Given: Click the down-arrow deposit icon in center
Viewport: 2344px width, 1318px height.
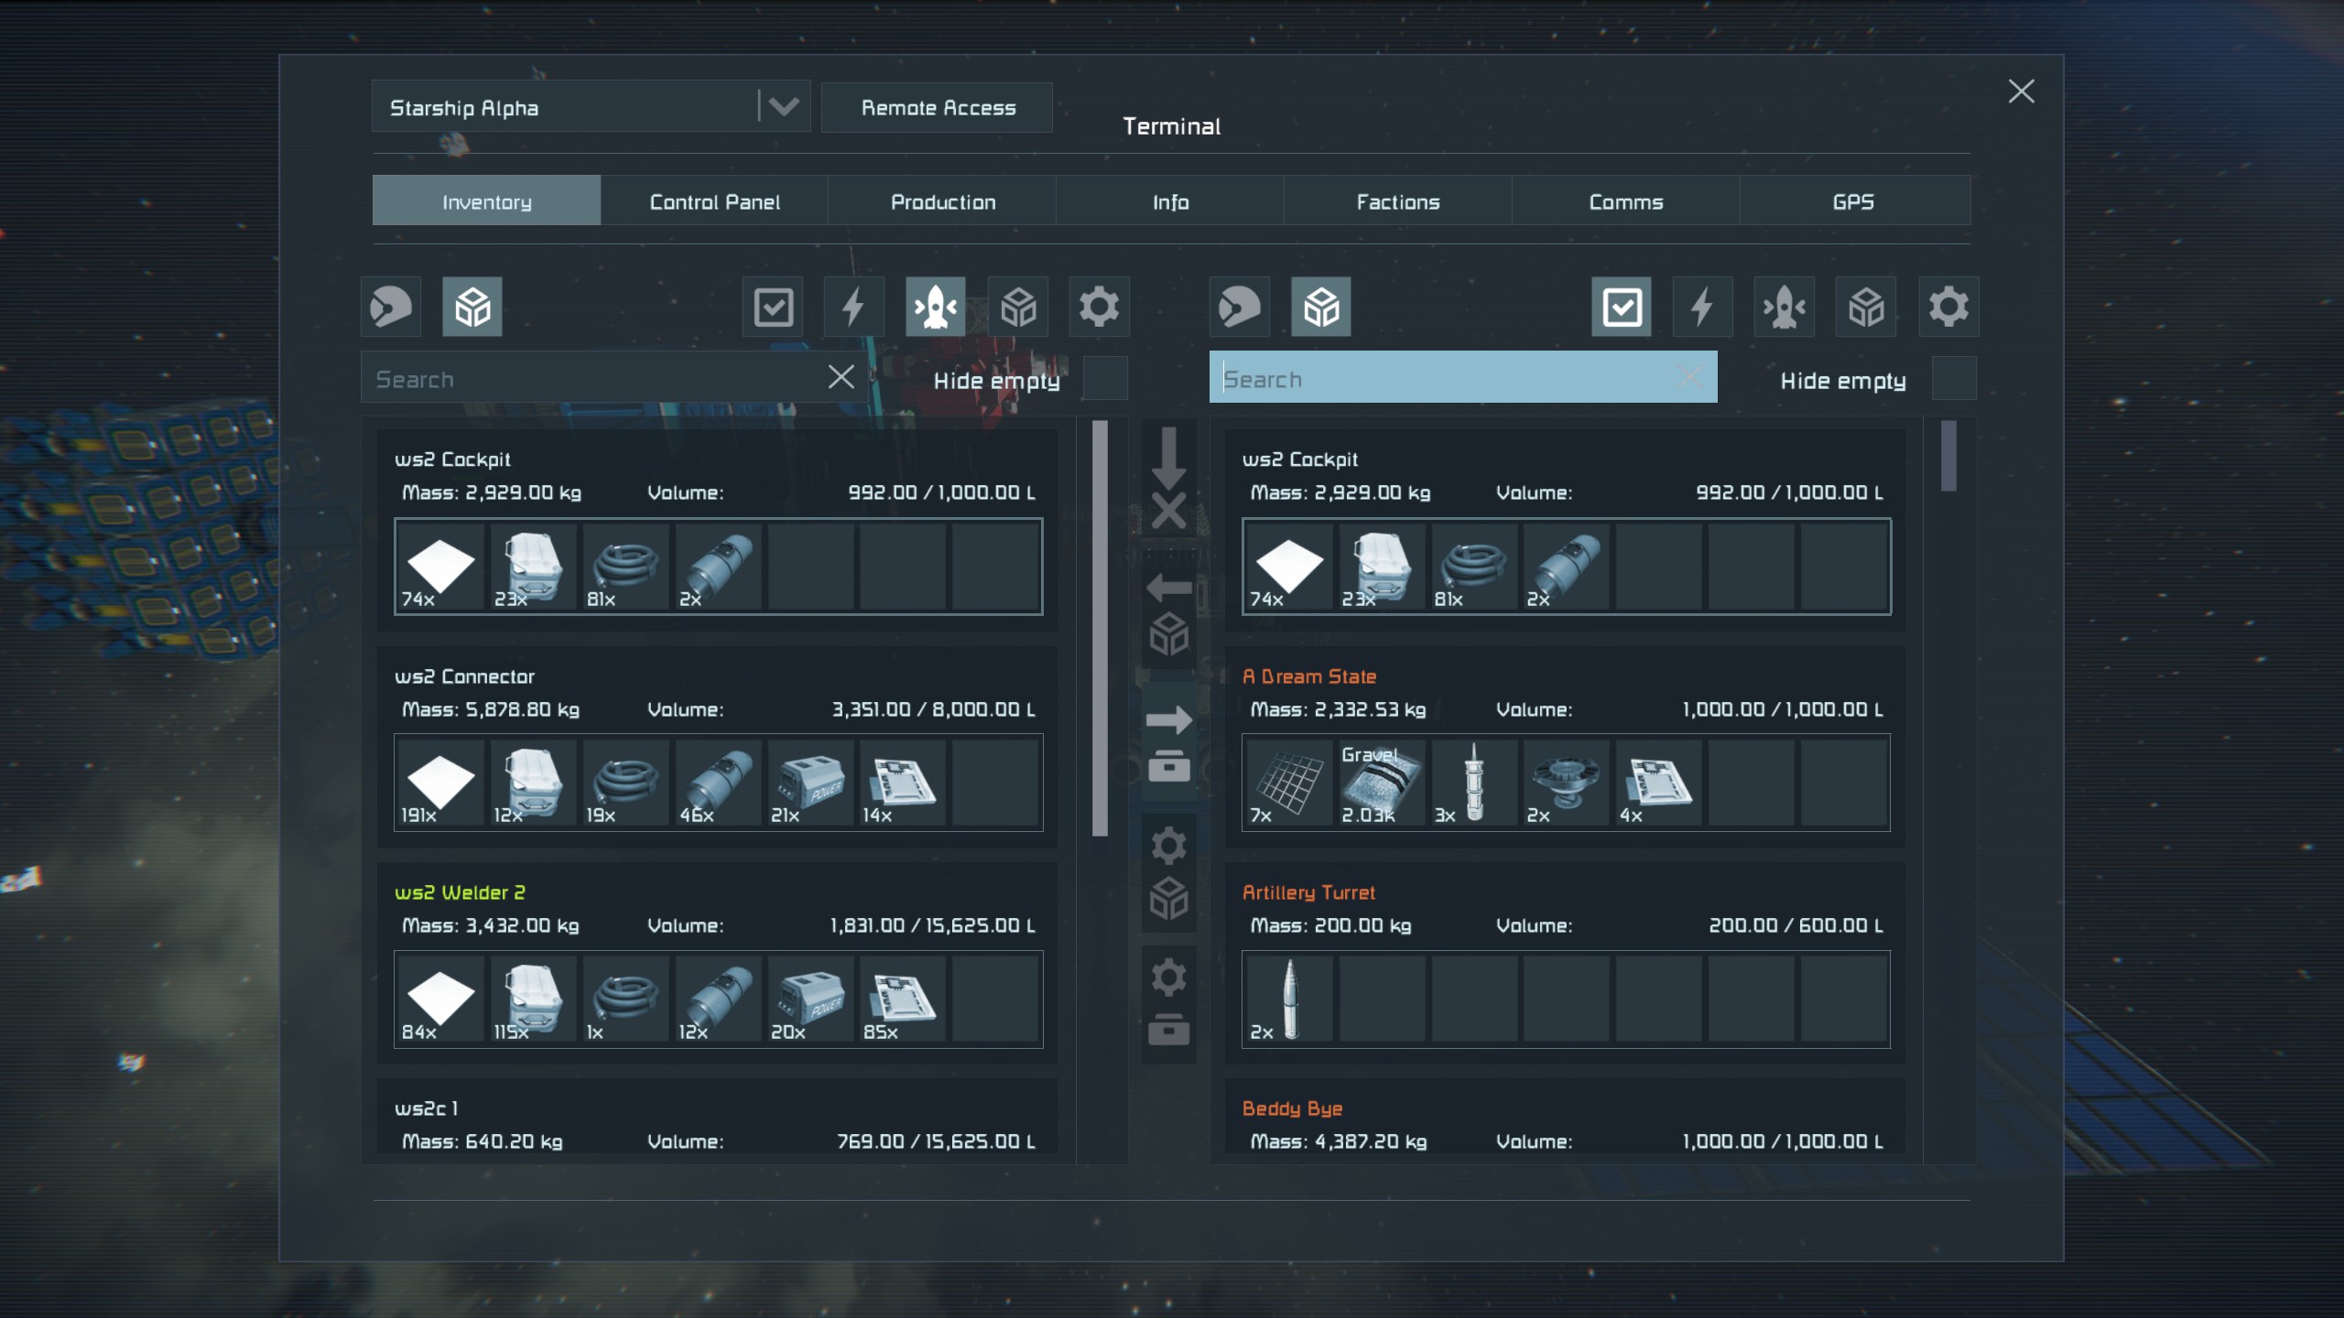Looking at the screenshot, I should [x=1168, y=457].
